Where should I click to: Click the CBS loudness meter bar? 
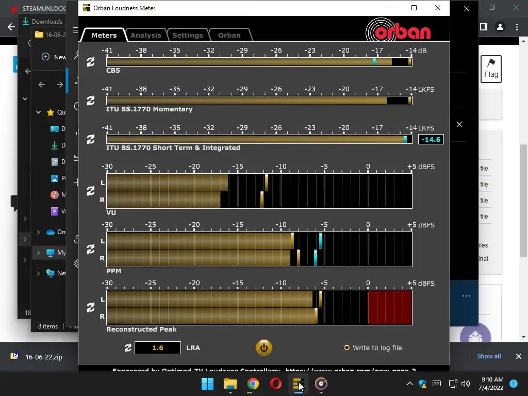click(259, 62)
